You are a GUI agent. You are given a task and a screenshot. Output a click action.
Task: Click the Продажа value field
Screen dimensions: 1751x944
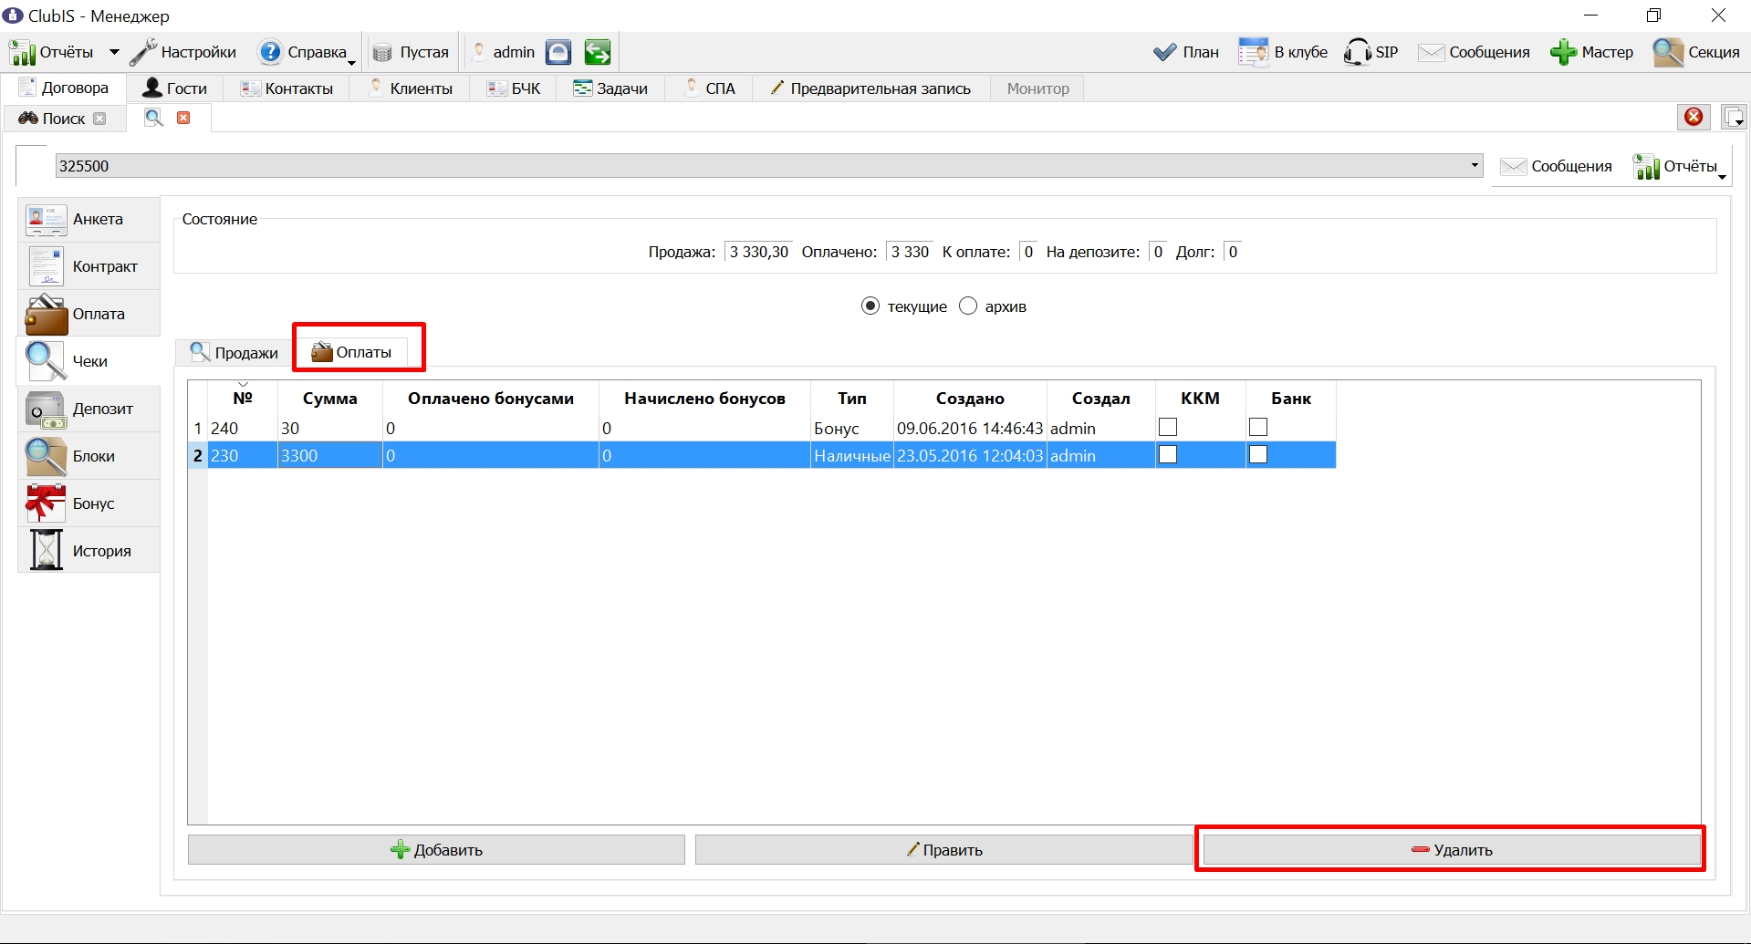click(758, 252)
